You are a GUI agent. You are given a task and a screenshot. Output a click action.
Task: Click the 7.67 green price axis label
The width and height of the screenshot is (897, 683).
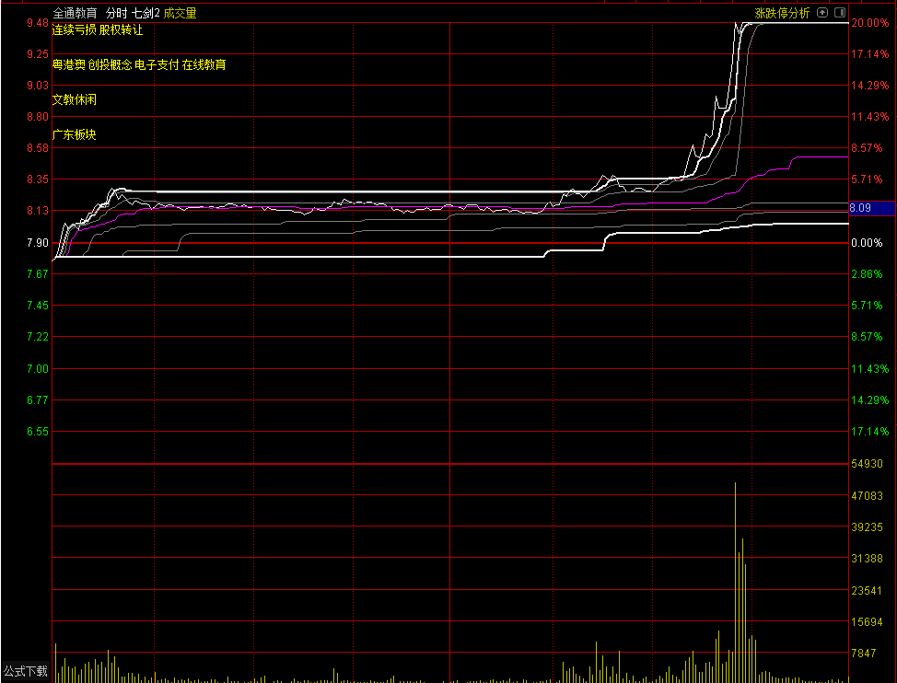pos(38,274)
